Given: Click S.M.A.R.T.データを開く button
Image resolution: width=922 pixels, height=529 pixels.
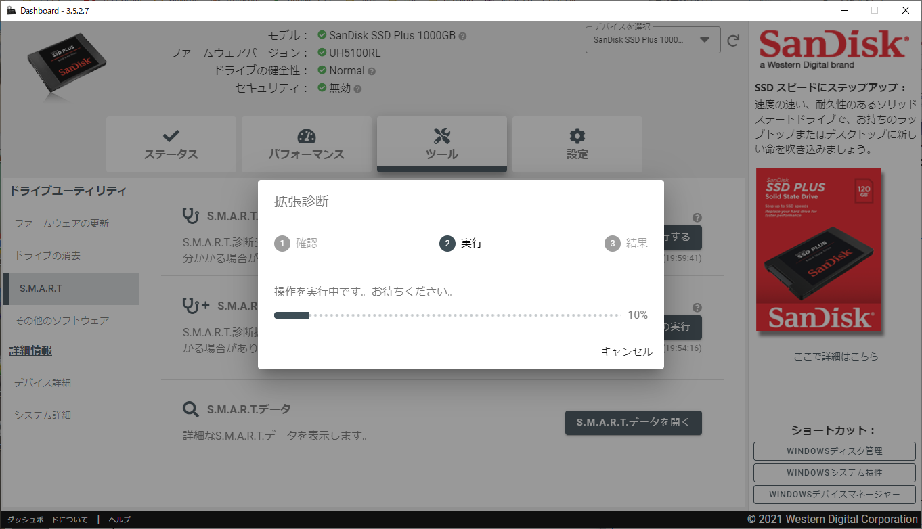Looking at the screenshot, I should tap(634, 423).
